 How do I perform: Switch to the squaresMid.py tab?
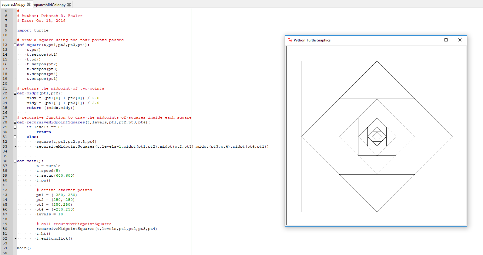pyautogui.click(x=13, y=5)
